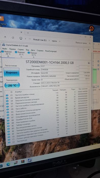Click the Режим передачи SATA/600 field
The width and height of the screenshot is (100, 178).
[52, 77]
